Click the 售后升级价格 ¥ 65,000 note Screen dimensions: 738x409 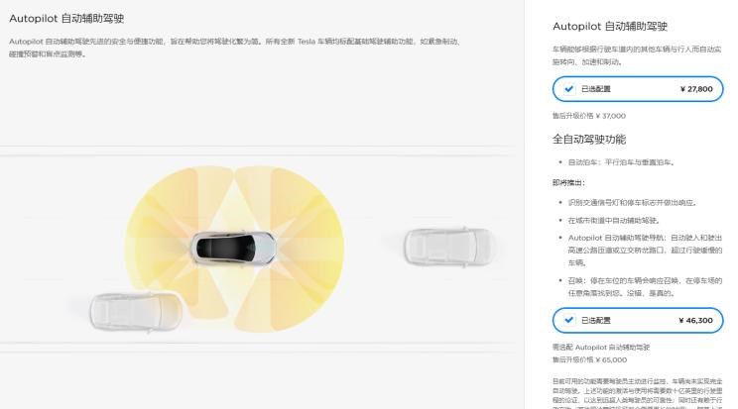click(589, 359)
